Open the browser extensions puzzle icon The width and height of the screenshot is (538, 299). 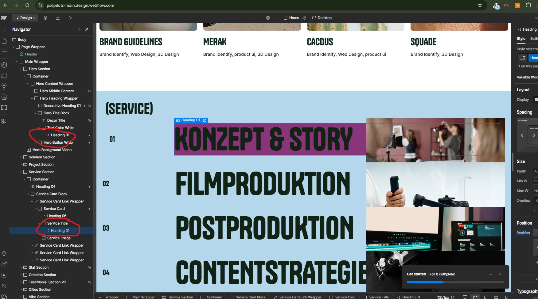pos(528,5)
